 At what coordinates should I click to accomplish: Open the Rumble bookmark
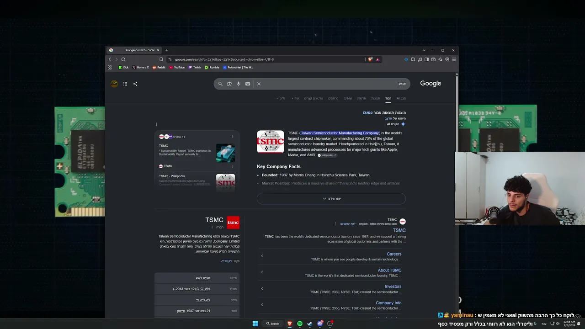pyautogui.click(x=212, y=67)
